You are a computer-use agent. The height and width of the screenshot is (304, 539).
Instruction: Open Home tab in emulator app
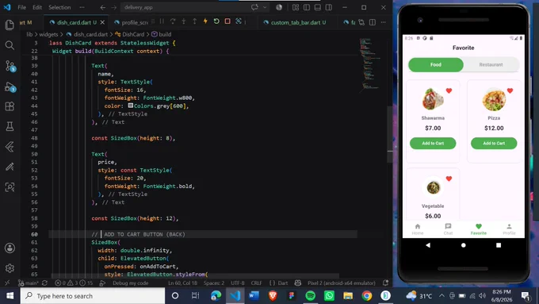click(418, 229)
